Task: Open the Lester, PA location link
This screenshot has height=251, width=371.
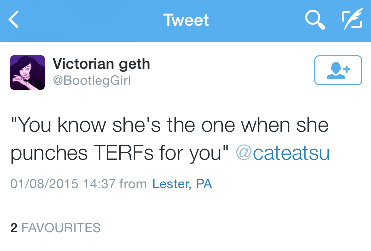Action: pos(182,184)
